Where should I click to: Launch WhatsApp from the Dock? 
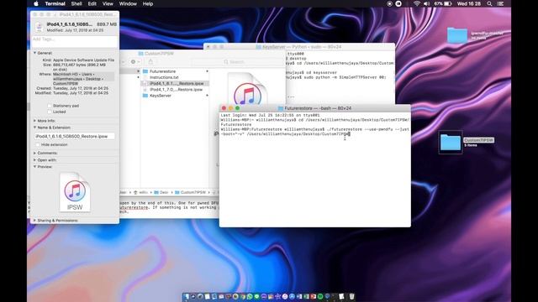coord(250,296)
